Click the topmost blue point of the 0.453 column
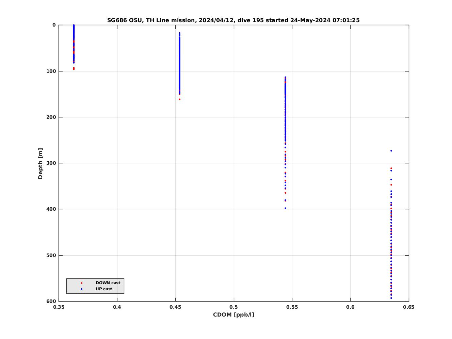The height and width of the screenshot is (339, 452). point(179,33)
